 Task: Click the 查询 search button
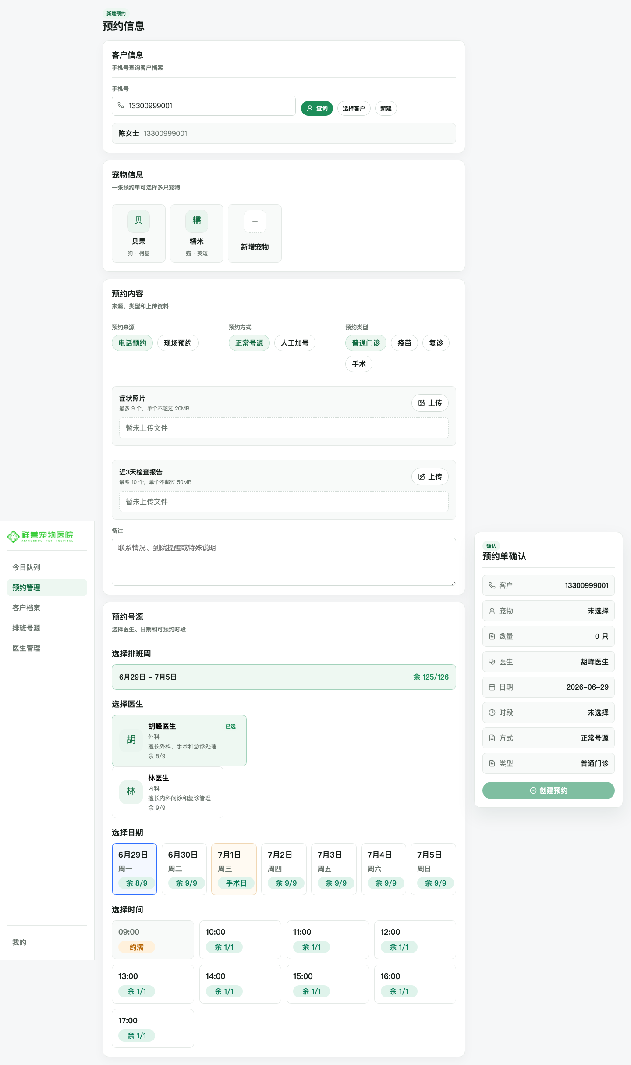pyautogui.click(x=317, y=108)
